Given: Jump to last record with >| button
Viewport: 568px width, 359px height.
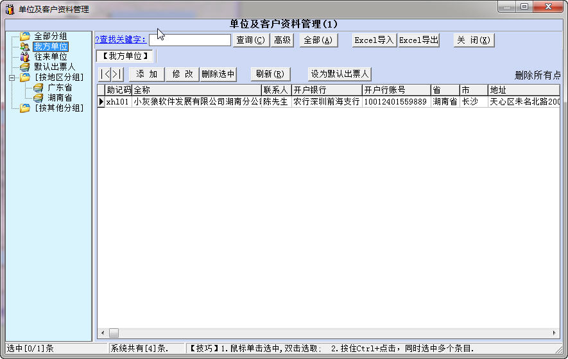Looking at the screenshot, I should (116, 74).
